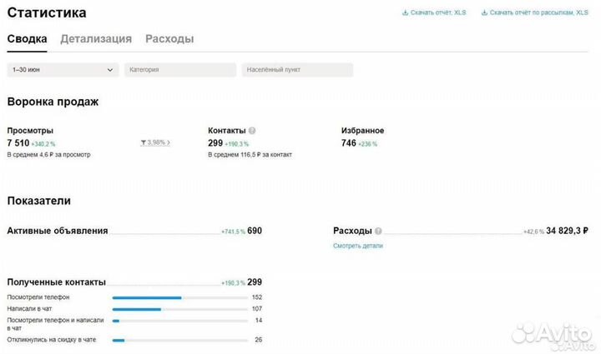Click the Активные объявления label
This screenshot has height=354, width=601.
pos(58,231)
